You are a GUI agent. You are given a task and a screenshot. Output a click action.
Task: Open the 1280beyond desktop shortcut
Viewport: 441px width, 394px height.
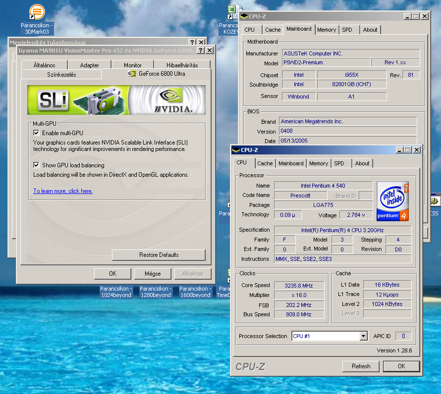(x=156, y=292)
